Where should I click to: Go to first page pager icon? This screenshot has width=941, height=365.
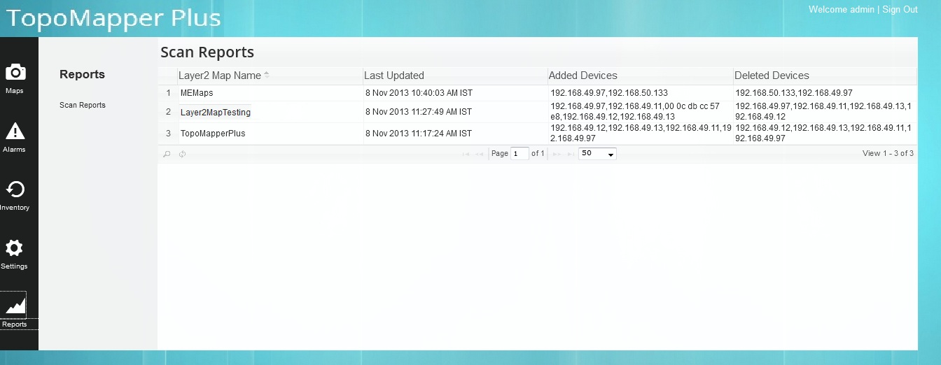click(x=466, y=154)
